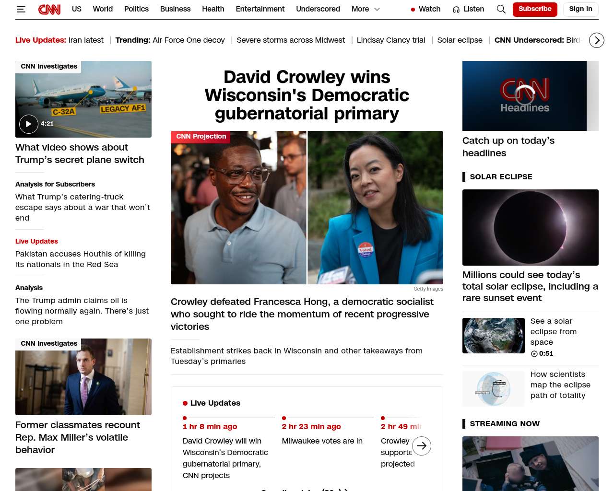The image size is (614, 491).
Task: Open the Live Updates section heading
Action: tap(215, 403)
